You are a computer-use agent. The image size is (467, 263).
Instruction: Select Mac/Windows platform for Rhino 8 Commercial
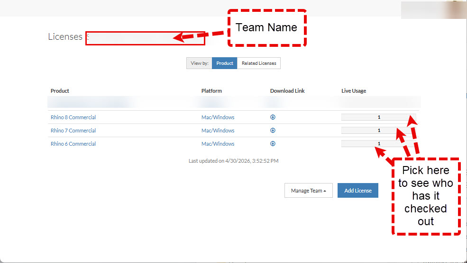pyautogui.click(x=218, y=117)
